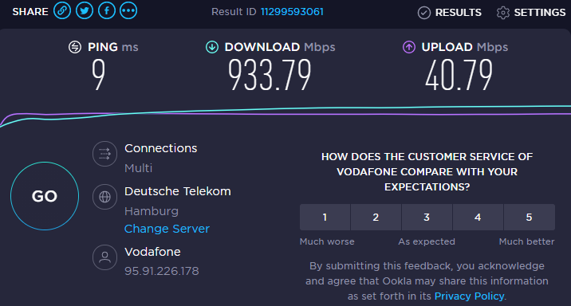Copy share link via the link icon
Viewport: 571px width, 306px height.
click(62, 11)
